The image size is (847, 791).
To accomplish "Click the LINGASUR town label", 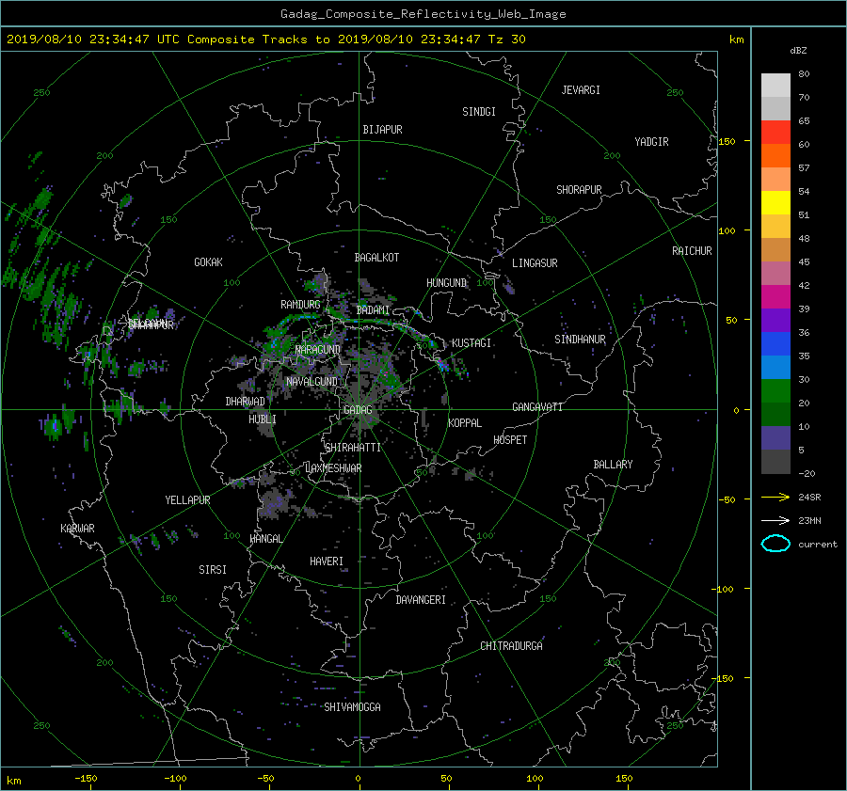I will [535, 263].
